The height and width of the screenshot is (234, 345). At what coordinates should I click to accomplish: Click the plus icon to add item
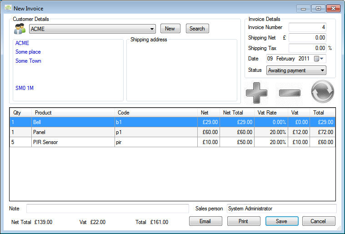click(256, 93)
